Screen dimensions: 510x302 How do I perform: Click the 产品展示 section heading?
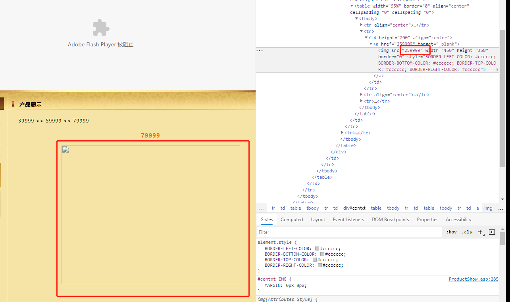[x=31, y=105]
